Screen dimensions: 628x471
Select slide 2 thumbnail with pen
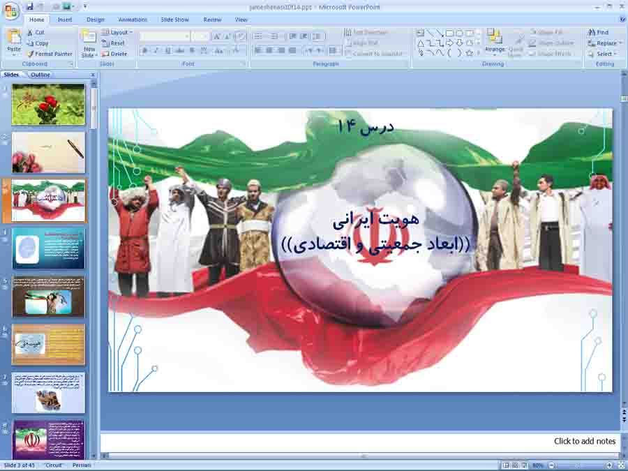pyautogui.click(x=48, y=153)
